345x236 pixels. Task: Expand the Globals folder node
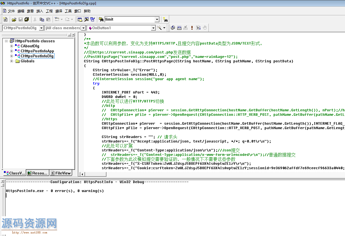pos(12,61)
